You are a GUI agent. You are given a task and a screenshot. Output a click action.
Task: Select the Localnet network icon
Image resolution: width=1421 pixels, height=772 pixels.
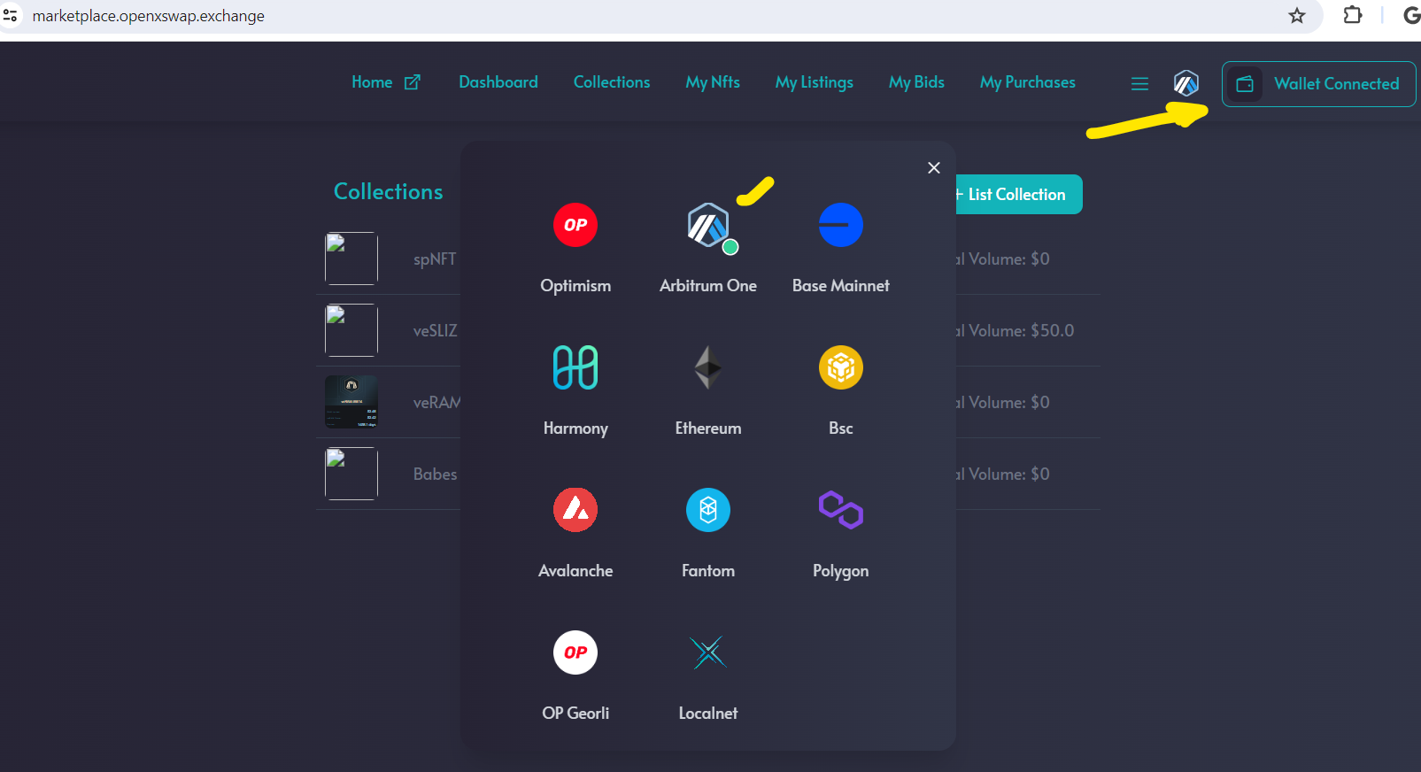pos(708,652)
